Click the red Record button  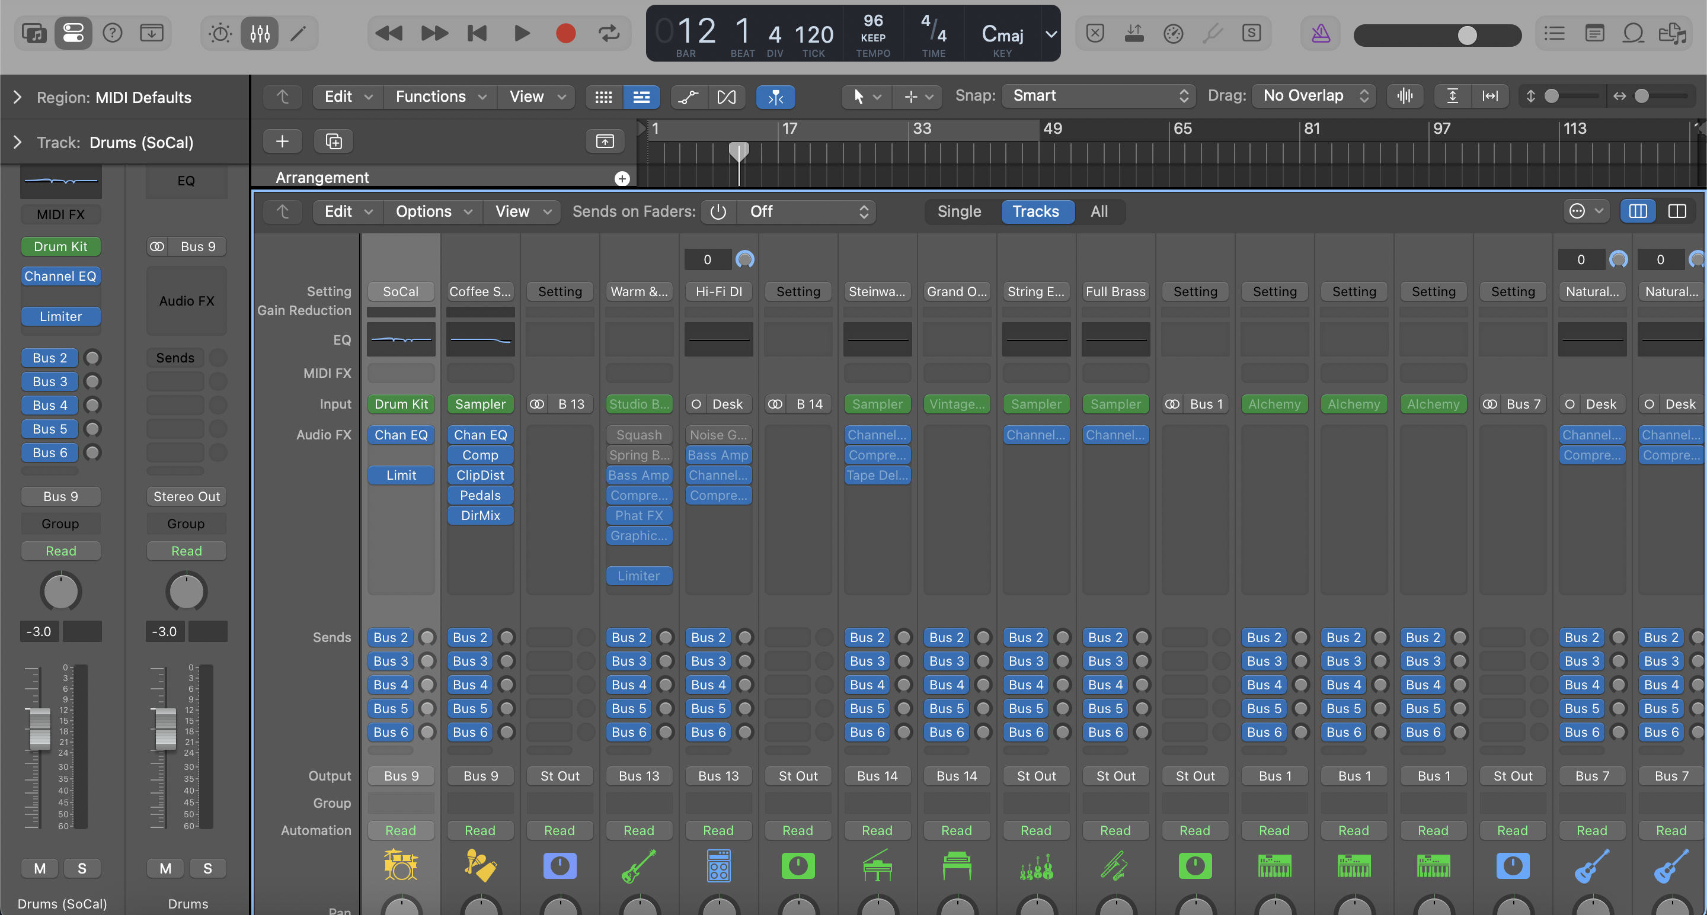pyautogui.click(x=565, y=33)
